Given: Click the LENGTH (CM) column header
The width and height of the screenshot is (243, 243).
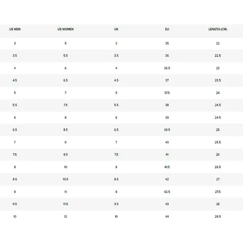Looking at the screenshot, I should 218,29.
